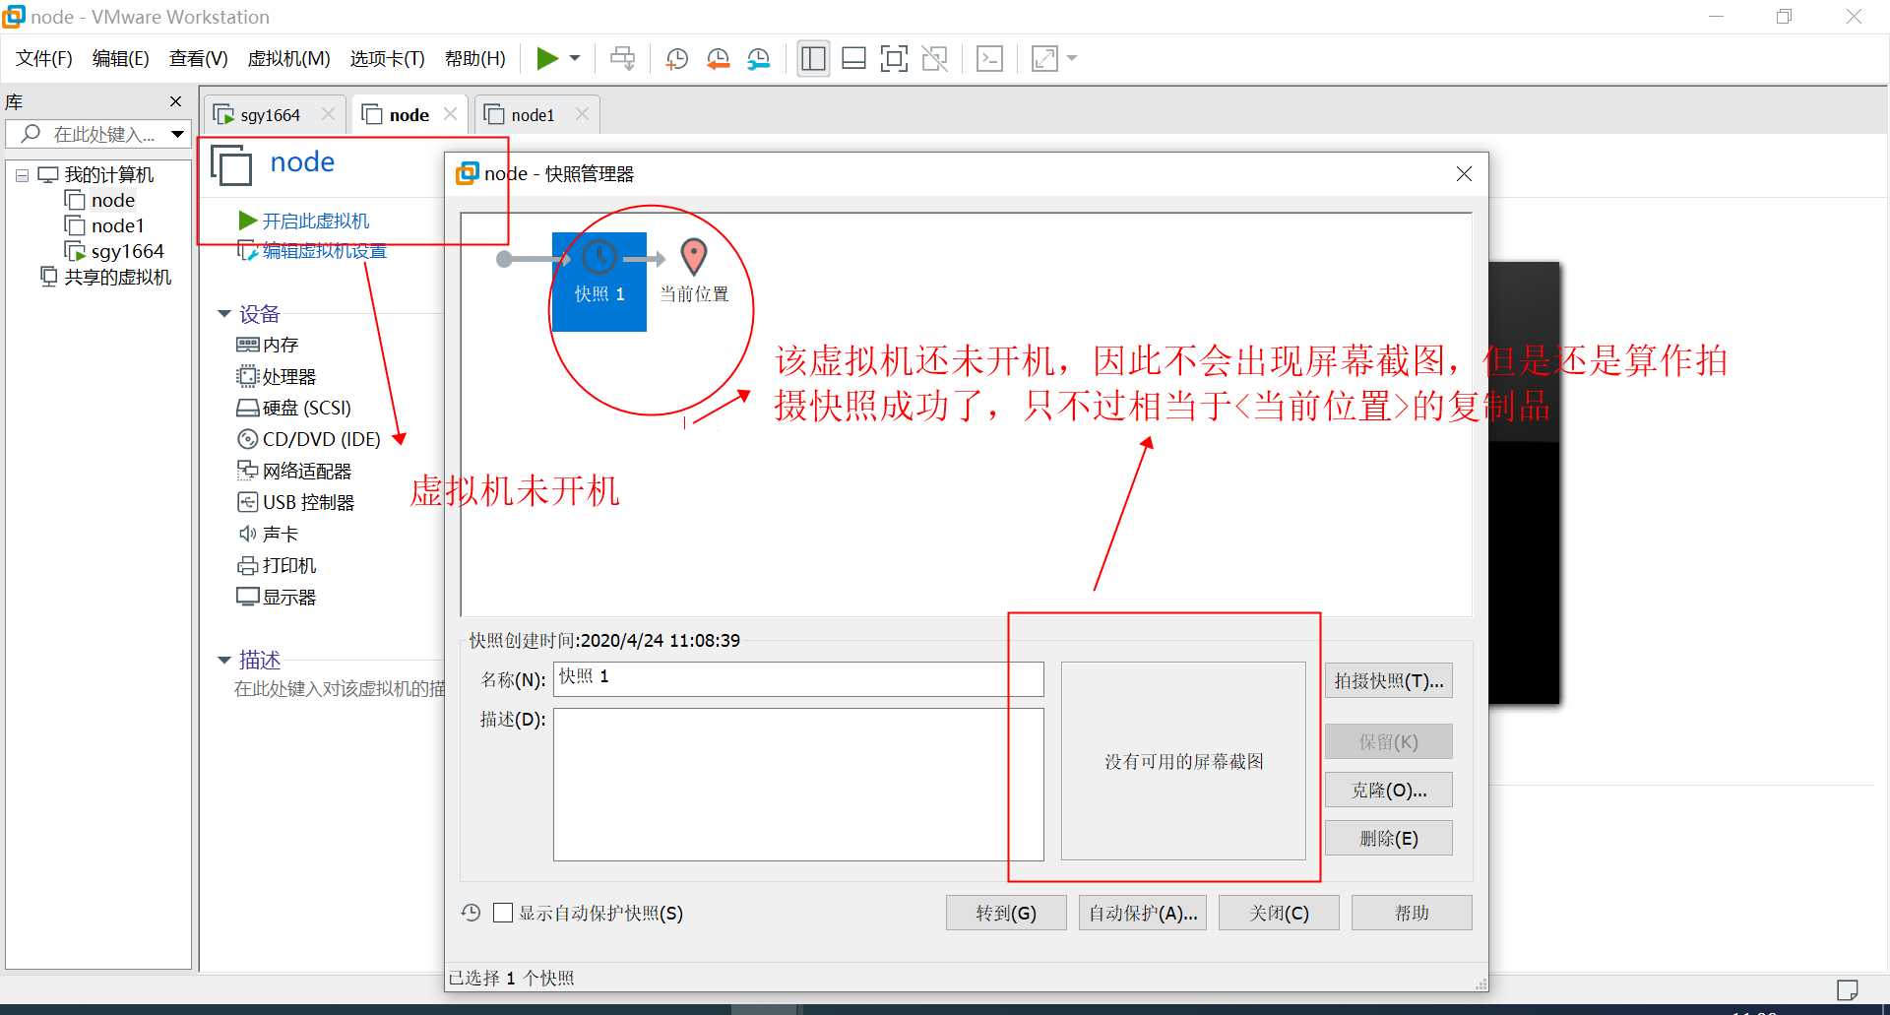
Task: Click the stretch guest display icon
Action: (x=1044, y=59)
